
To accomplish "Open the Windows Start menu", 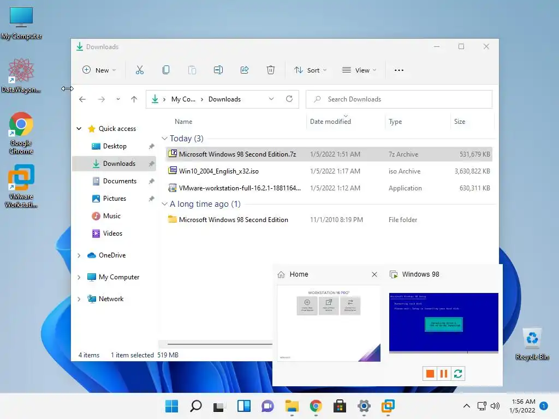I will 171,406.
